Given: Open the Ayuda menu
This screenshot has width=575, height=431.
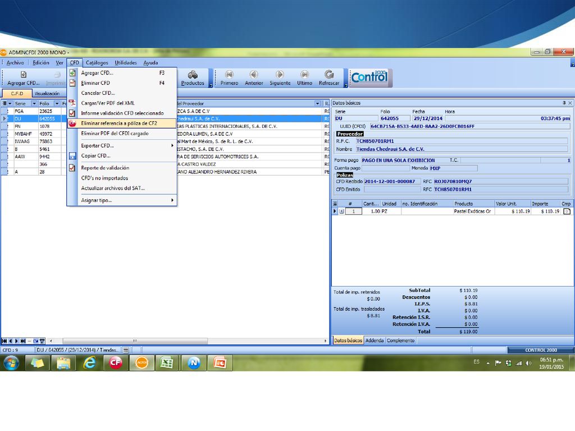Looking at the screenshot, I should [150, 63].
